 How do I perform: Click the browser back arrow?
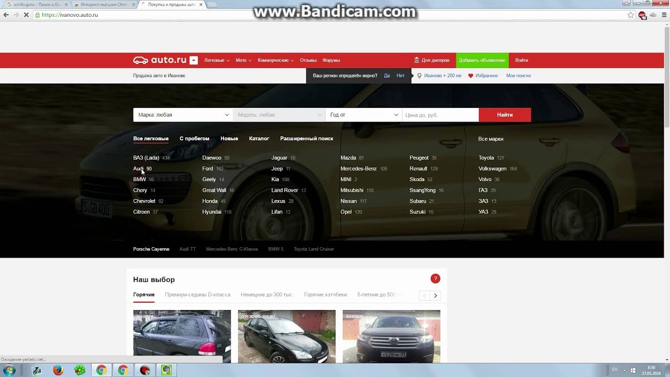pos(6,15)
